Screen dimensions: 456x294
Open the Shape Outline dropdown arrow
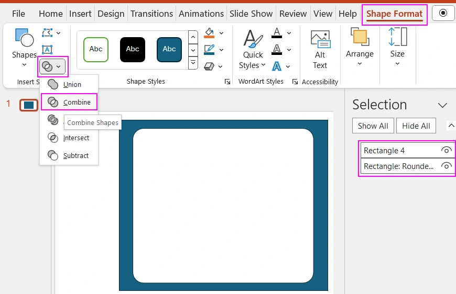point(221,50)
